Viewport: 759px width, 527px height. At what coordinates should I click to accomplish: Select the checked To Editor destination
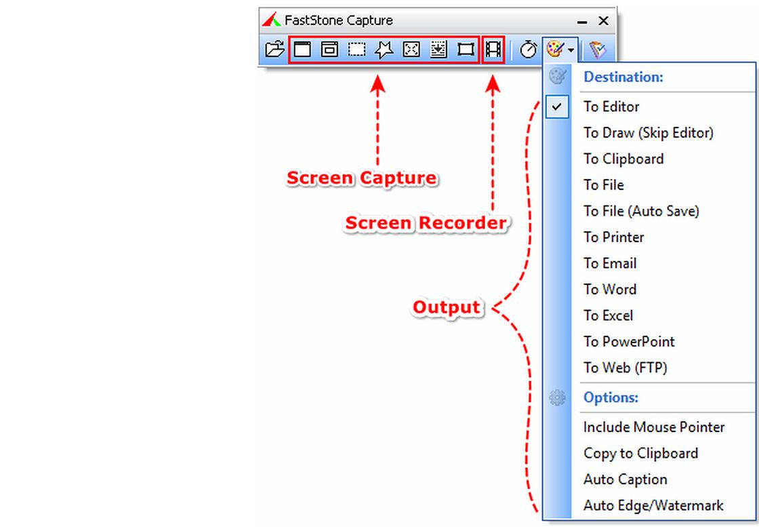click(649, 106)
